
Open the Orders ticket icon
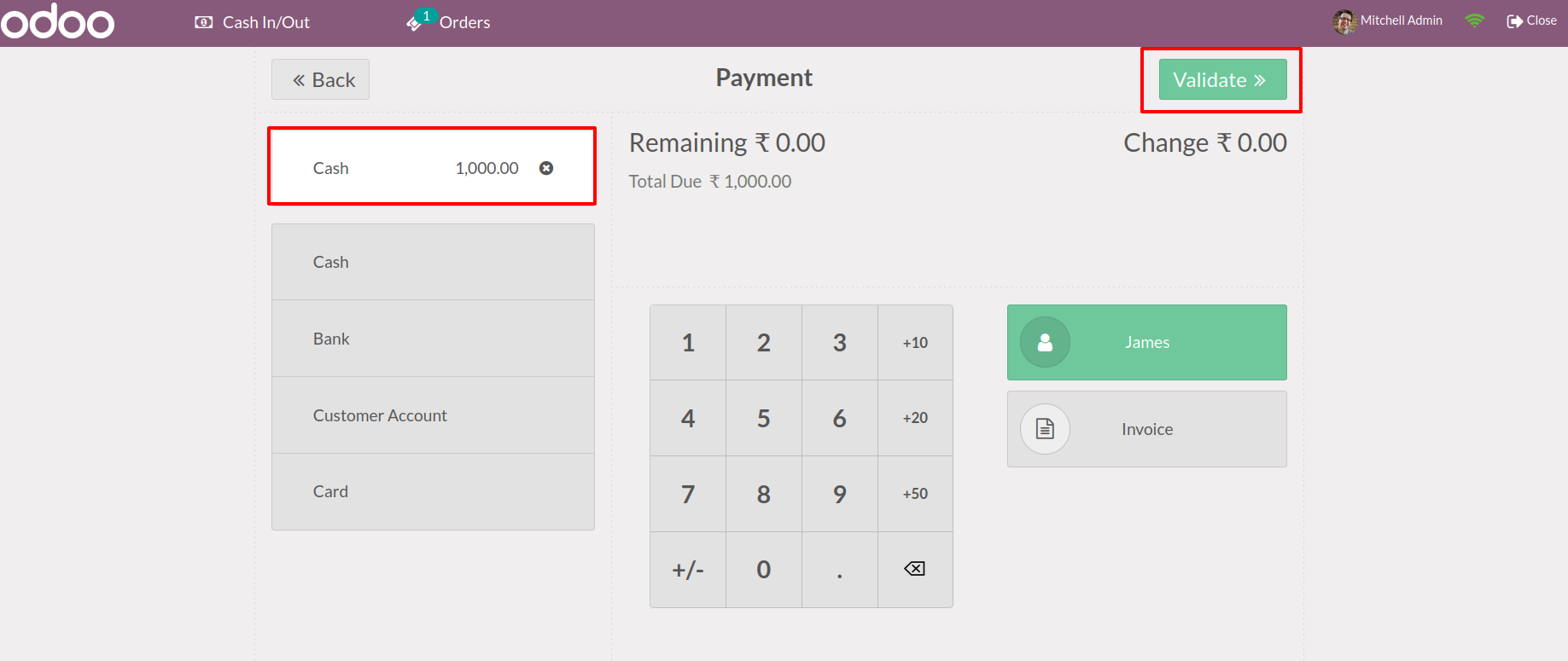(415, 22)
